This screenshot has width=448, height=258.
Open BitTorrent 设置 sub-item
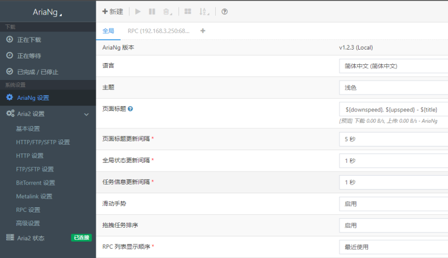[36, 183]
